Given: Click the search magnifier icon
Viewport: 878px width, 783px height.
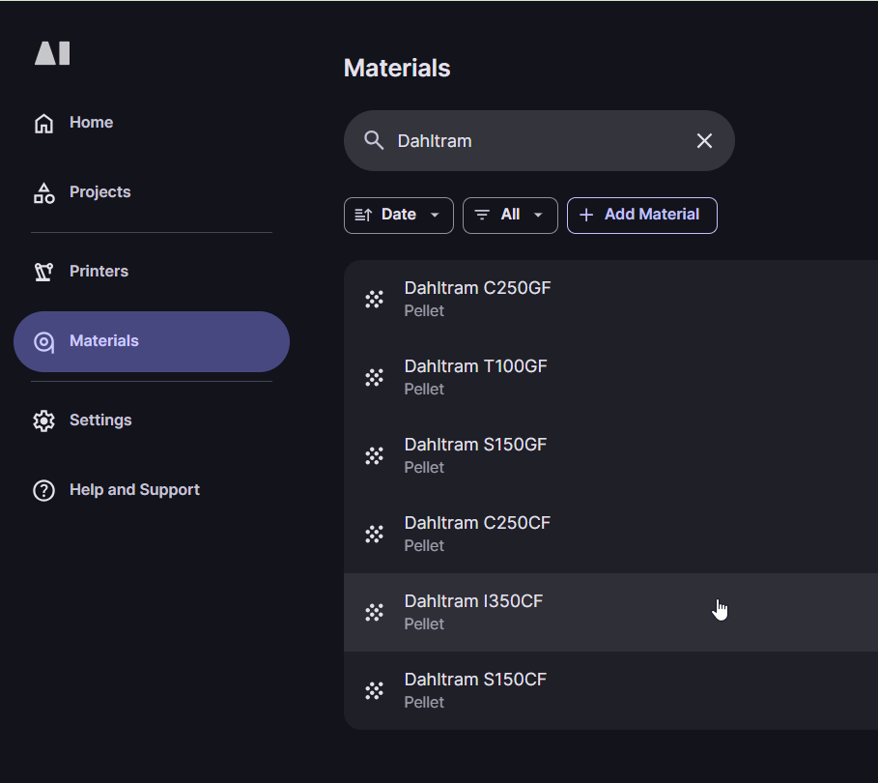Looking at the screenshot, I should pos(374,140).
